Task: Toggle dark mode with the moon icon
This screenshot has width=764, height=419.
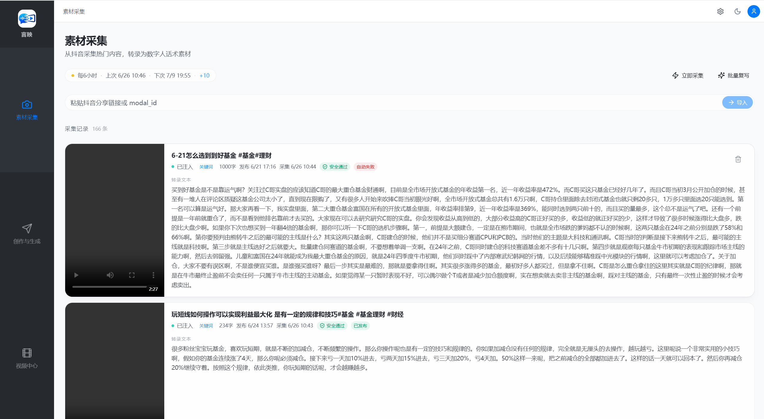Action: [x=737, y=11]
